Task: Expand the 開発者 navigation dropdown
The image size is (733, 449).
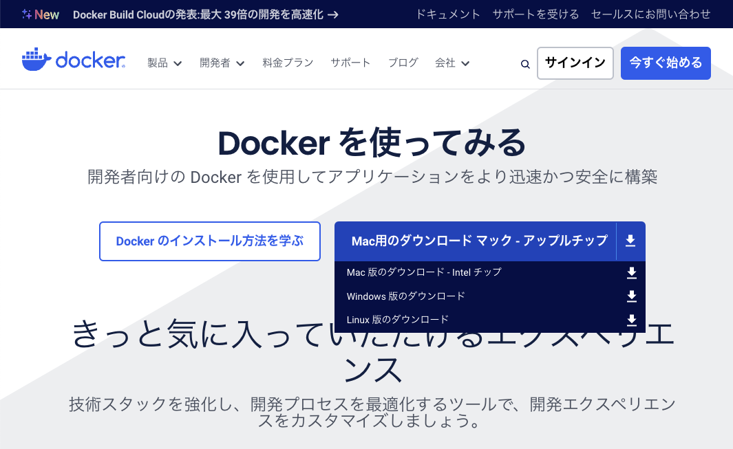Action: (x=222, y=63)
